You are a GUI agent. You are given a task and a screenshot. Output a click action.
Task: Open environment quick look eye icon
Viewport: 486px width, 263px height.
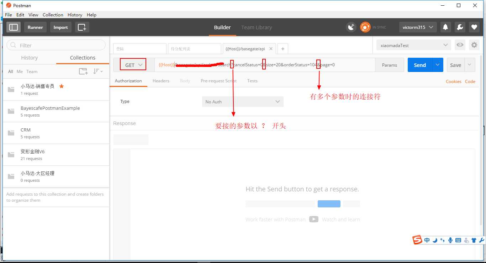click(x=460, y=45)
